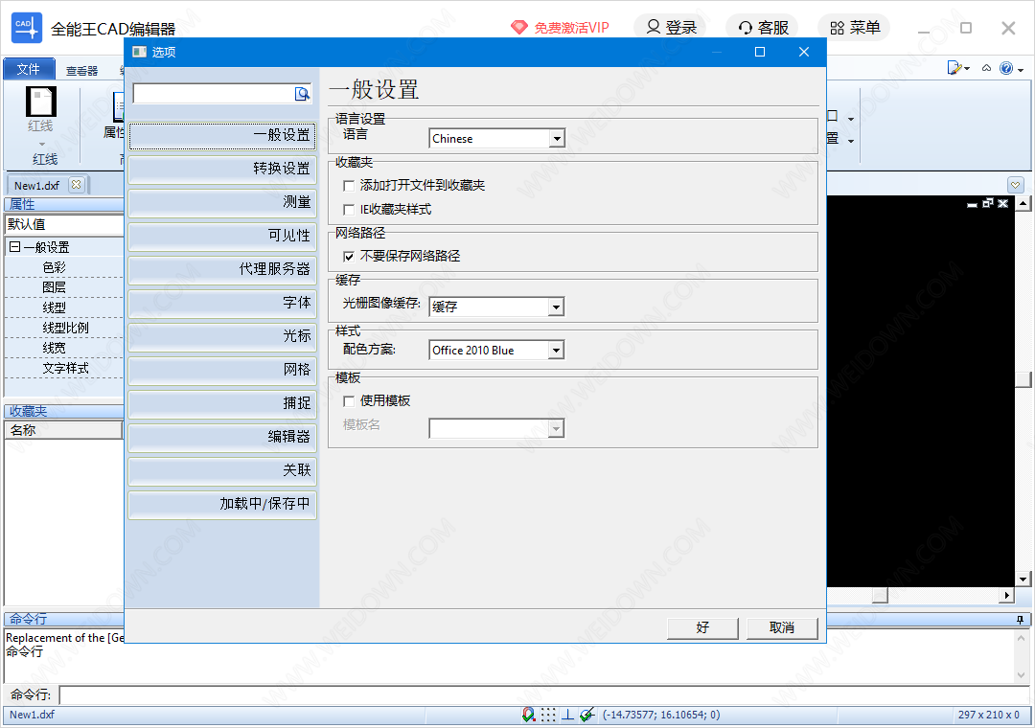Click the checkmark line icon in status bar
Viewport: 1035px width, 728px height.
(586, 715)
